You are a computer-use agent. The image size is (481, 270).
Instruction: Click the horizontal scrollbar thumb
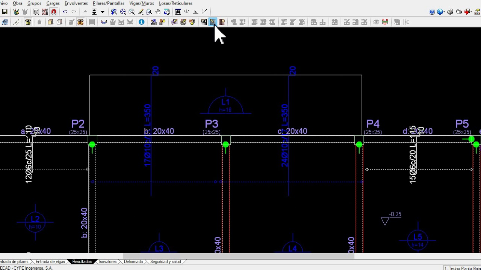[x=239, y=256]
